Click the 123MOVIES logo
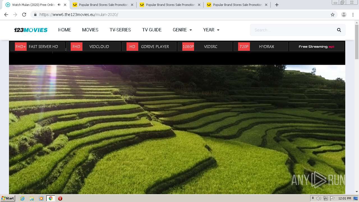The width and height of the screenshot is (359, 202). [31, 30]
